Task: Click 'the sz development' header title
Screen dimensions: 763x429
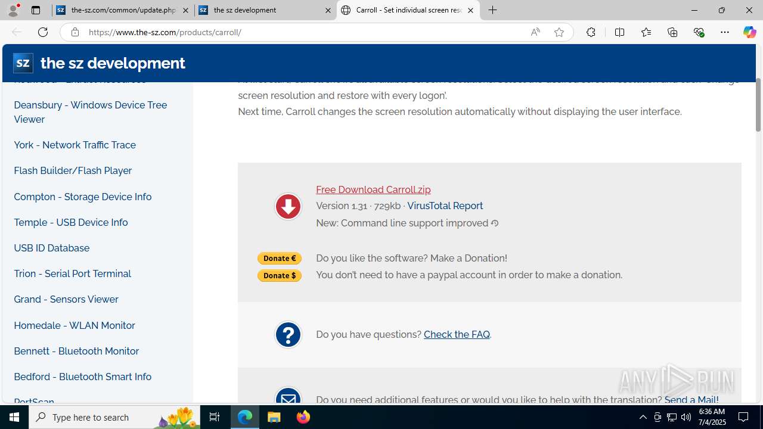Action: coord(113,63)
